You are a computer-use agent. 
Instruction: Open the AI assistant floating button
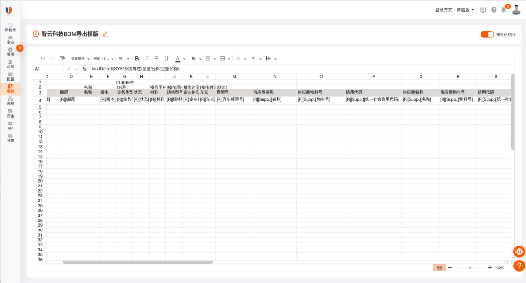coord(519,252)
